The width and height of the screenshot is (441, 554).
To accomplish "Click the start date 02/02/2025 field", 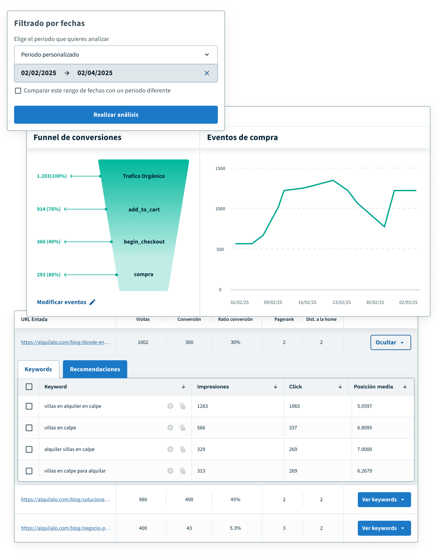I will coord(39,73).
